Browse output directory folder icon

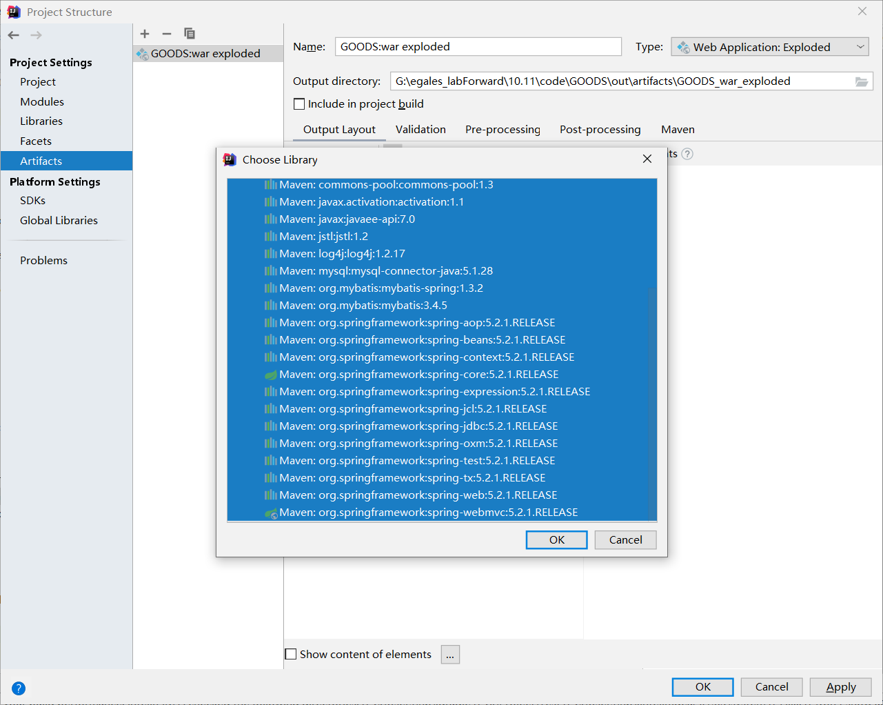862,81
